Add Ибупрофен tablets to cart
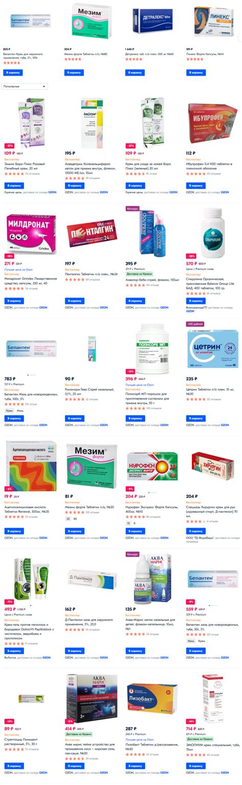The height and width of the screenshot is (785, 242). 196,185
